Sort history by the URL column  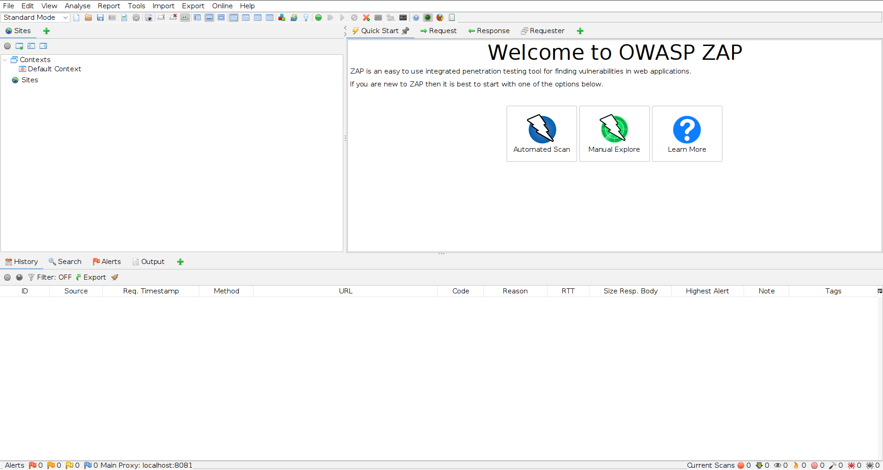[346, 291]
